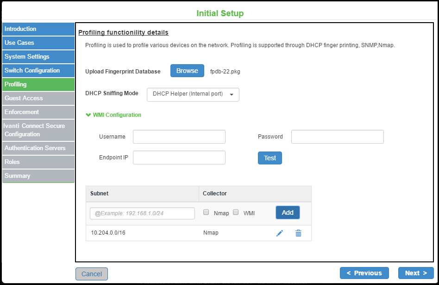Browse for a fingerprint database file

[x=187, y=71]
